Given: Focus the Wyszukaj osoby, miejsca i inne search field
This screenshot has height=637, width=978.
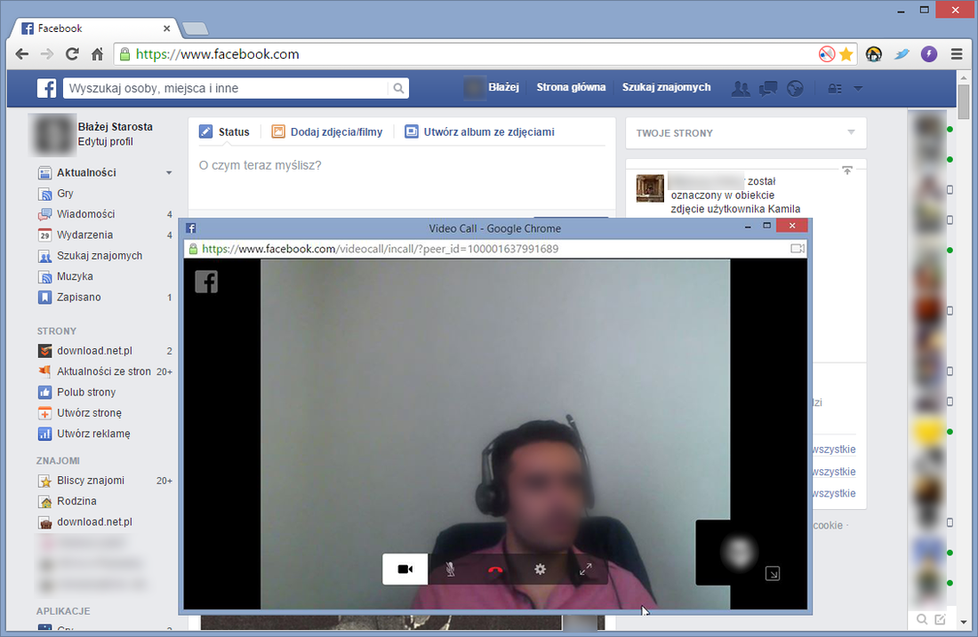Looking at the screenshot, I should (x=226, y=89).
